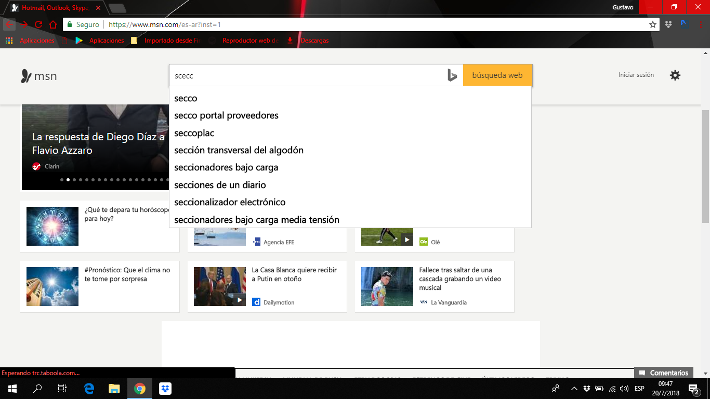This screenshot has width=710, height=399.
Task: Select suggestion 'secco portal proveedores'
Action: pos(226,115)
